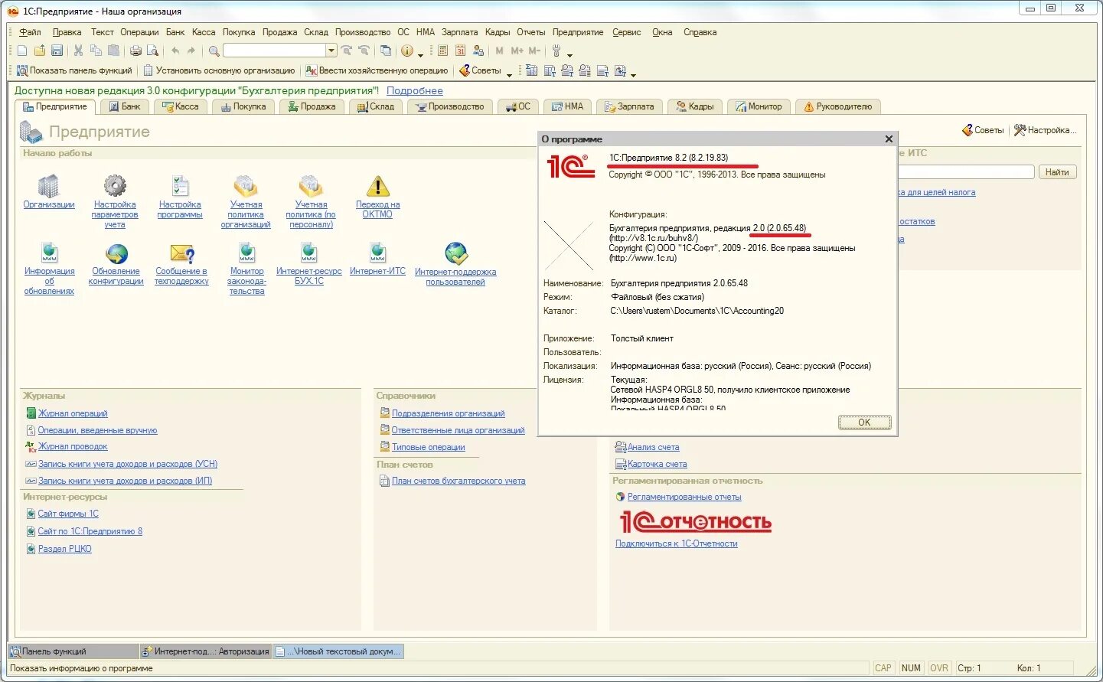
Task: Open the Карточка счета link
Action: coord(657,464)
